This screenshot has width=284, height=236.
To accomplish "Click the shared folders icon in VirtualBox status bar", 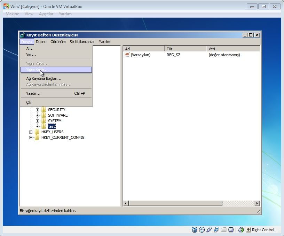I will 223,230.
